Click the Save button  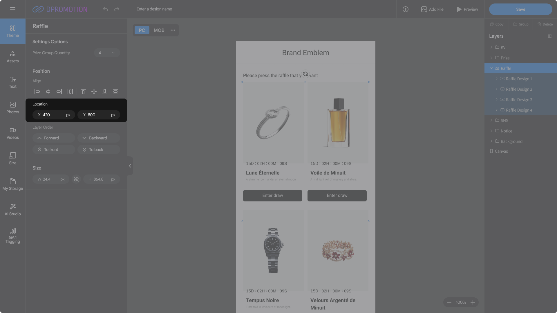(x=520, y=9)
